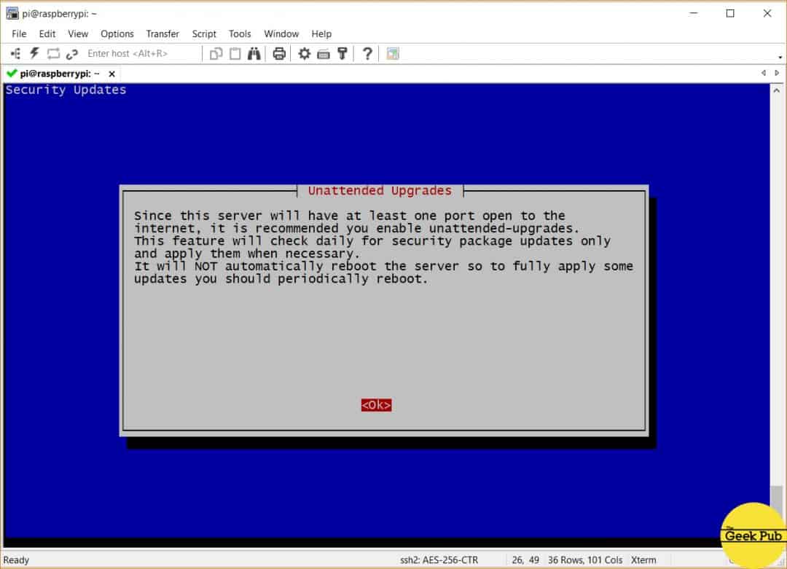
Task: Open Session Options via the gear icon
Action: point(305,52)
